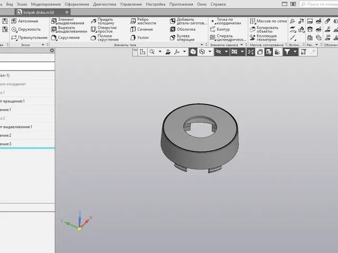The image size is (338, 253).
Task: Toggle hide objects crossed-eye icon
Action: tap(219, 52)
